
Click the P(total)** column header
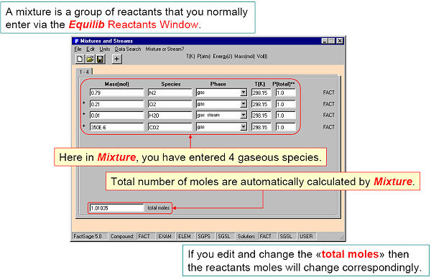pos(284,84)
